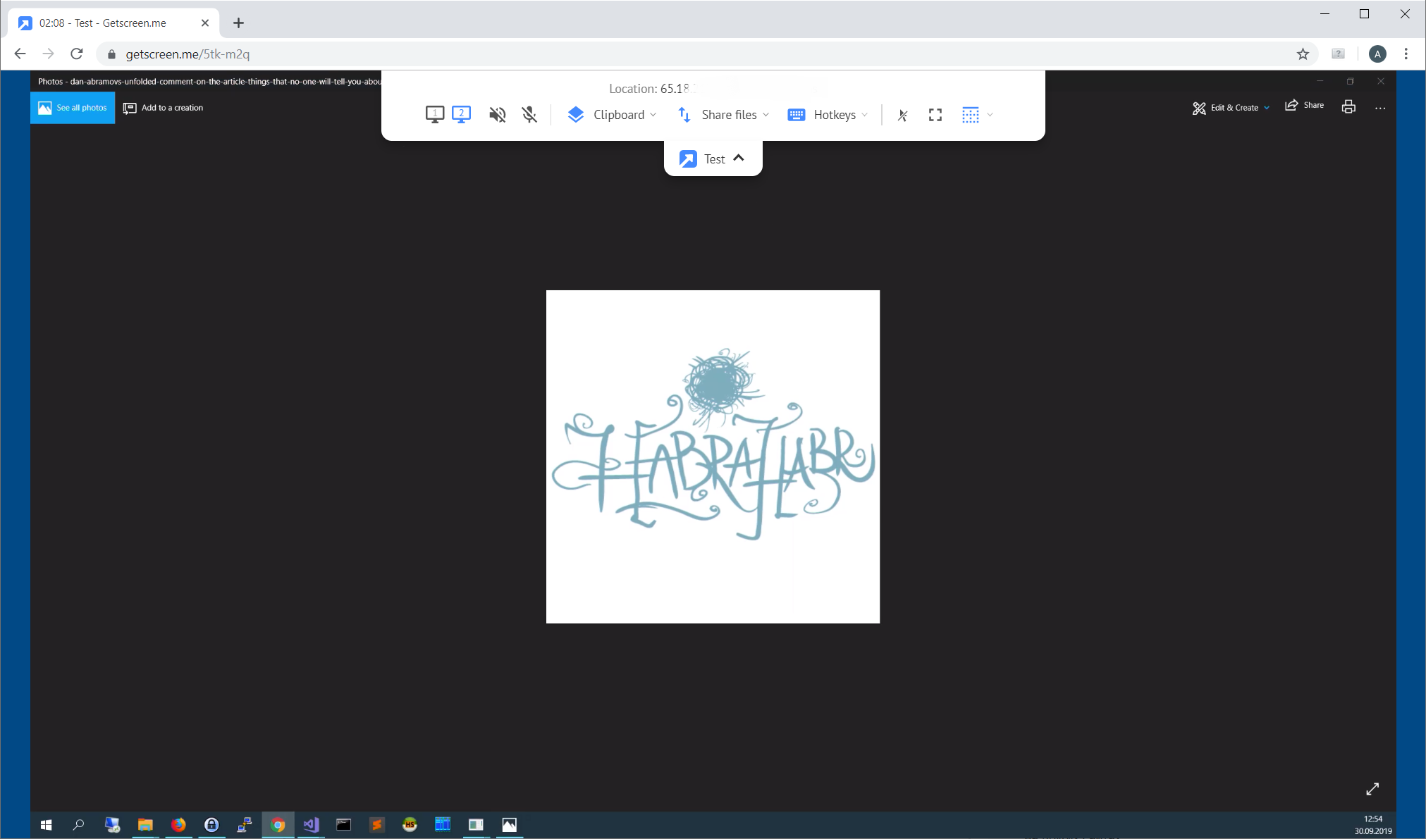Viewport: 1426px width, 839px height.
Task: Click the See all photos button
Action: (x=72, y=107)
